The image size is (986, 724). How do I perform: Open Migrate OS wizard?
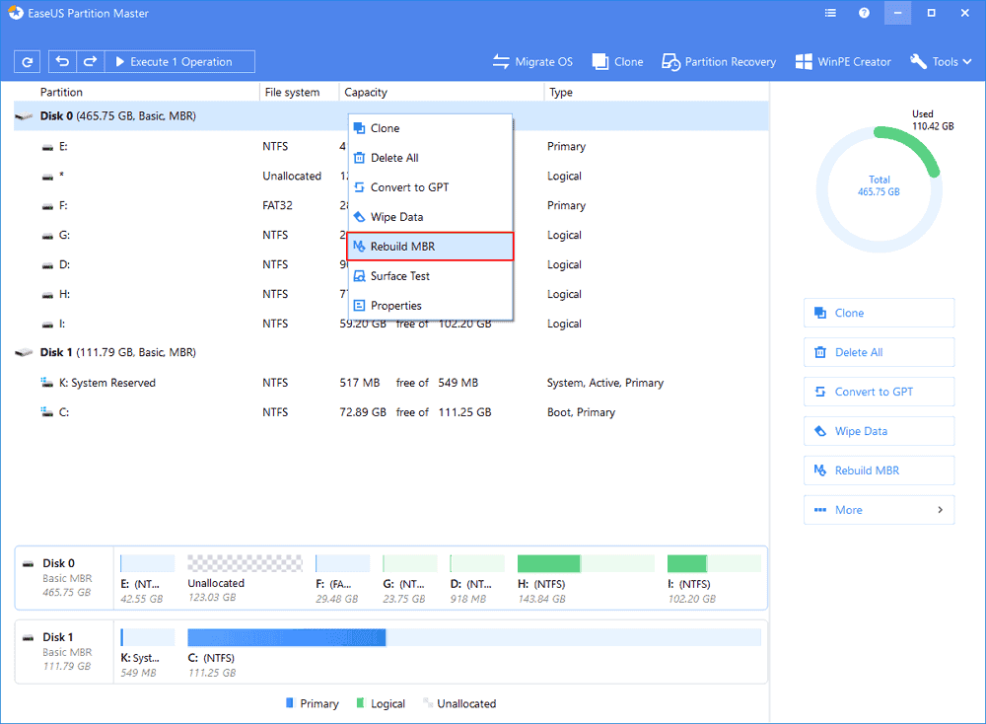pyautogui.click(x=532, y=61)
